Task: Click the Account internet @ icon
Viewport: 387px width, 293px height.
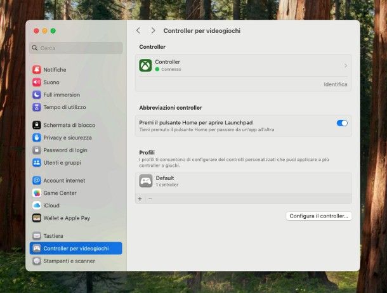Action: click(x=37, y=181)
